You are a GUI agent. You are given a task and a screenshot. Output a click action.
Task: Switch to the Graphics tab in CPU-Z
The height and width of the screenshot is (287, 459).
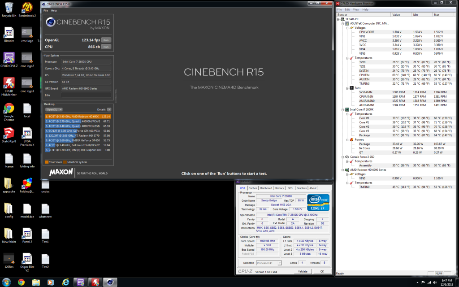301,188
